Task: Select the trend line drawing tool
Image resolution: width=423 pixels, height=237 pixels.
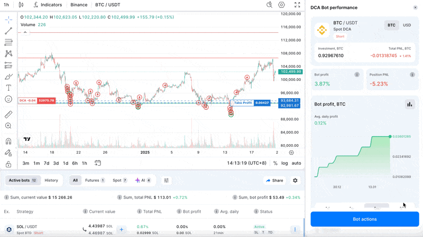Action: [x=8, y=31]
